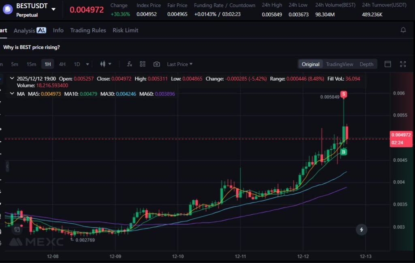The width and height of the screenshot is (415, 263).
Task: Switch chart view to Depth
Action: pyautogui.click(x=366, y=64)
